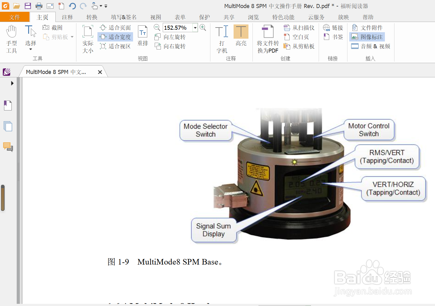This screenshot has width=435, height=306.
Task: Click the 重排 reflow button
Action: coord(143,36)
